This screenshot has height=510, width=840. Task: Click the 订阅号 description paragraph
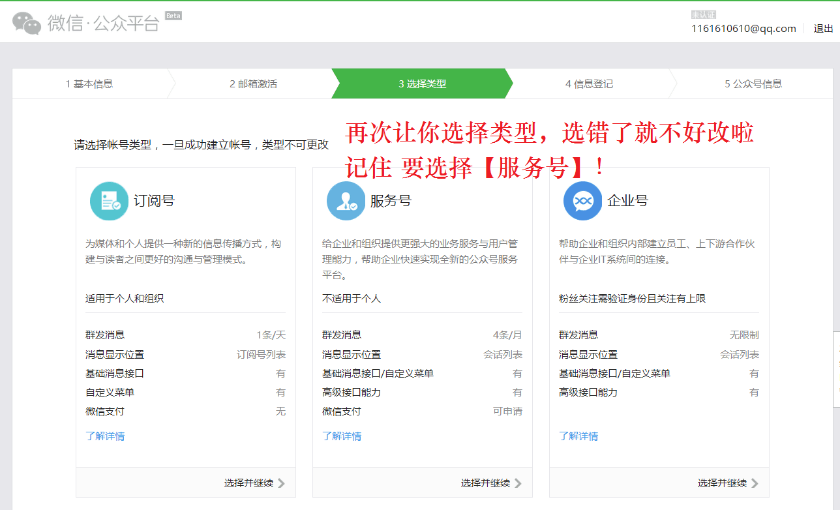(184, 252)
